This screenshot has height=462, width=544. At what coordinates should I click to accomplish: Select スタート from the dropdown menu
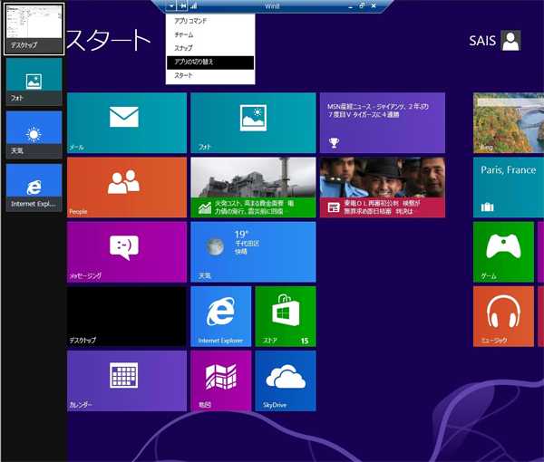click(x=210, y=76)
